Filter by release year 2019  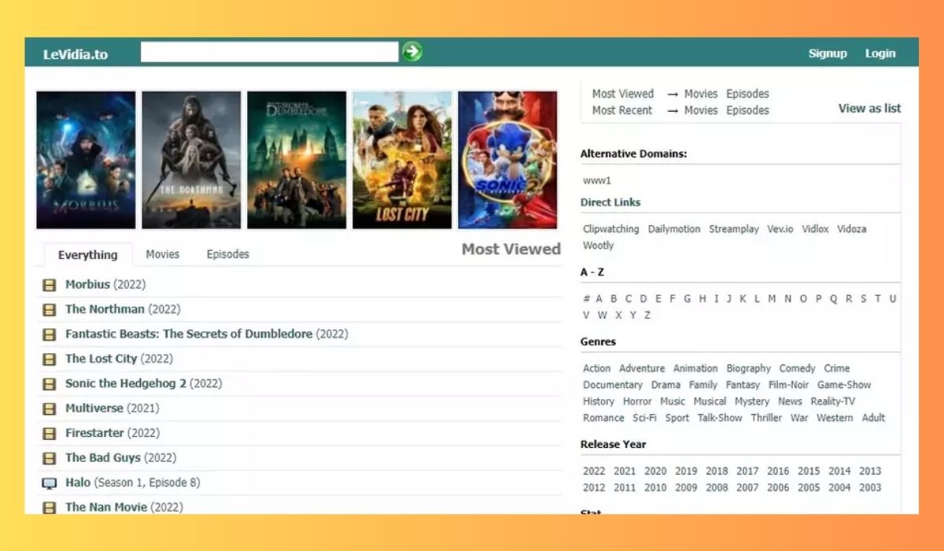(x=686, y=471)
